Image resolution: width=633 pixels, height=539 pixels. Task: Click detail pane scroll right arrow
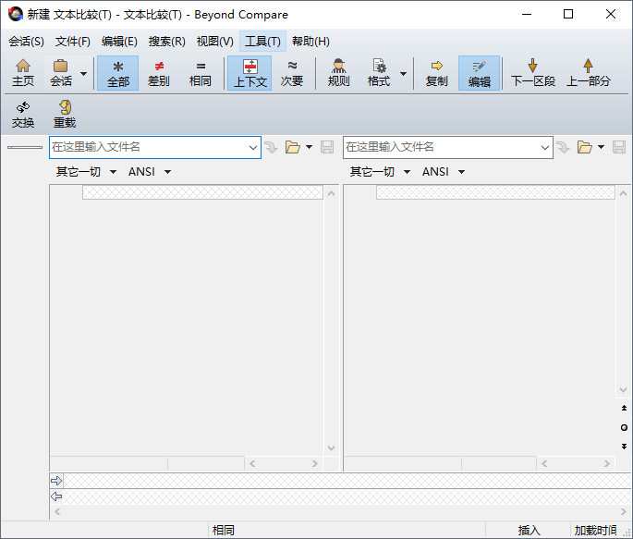[x=624, y=512]
